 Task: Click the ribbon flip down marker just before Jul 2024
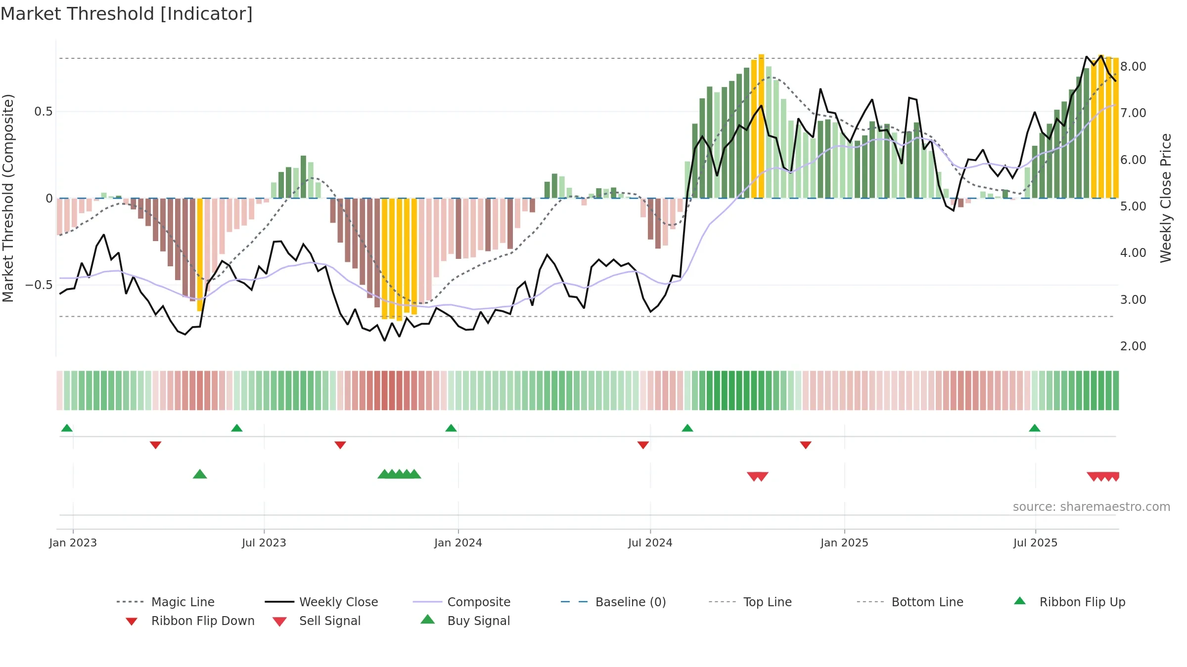pos(643,445)
